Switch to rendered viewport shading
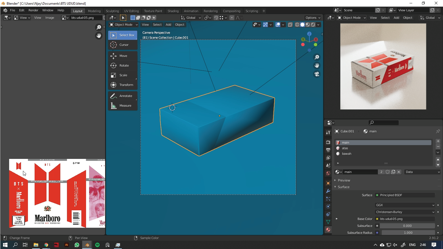The image size is (443, 249). point(313,25)
